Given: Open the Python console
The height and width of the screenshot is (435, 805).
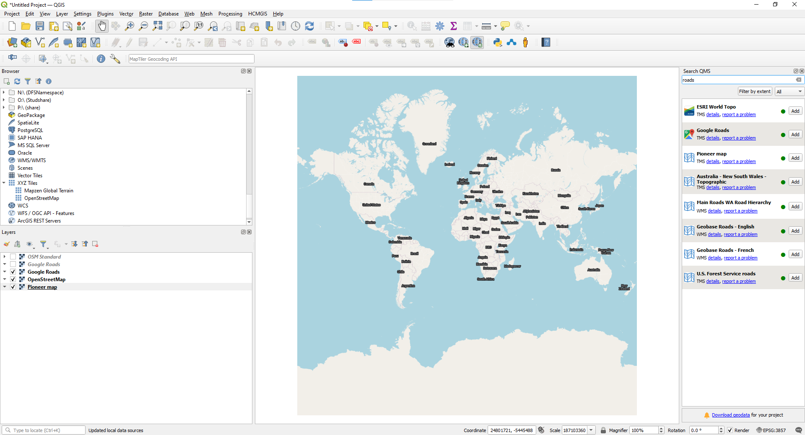Looking at the screenshot, I should tap(498, 42).
